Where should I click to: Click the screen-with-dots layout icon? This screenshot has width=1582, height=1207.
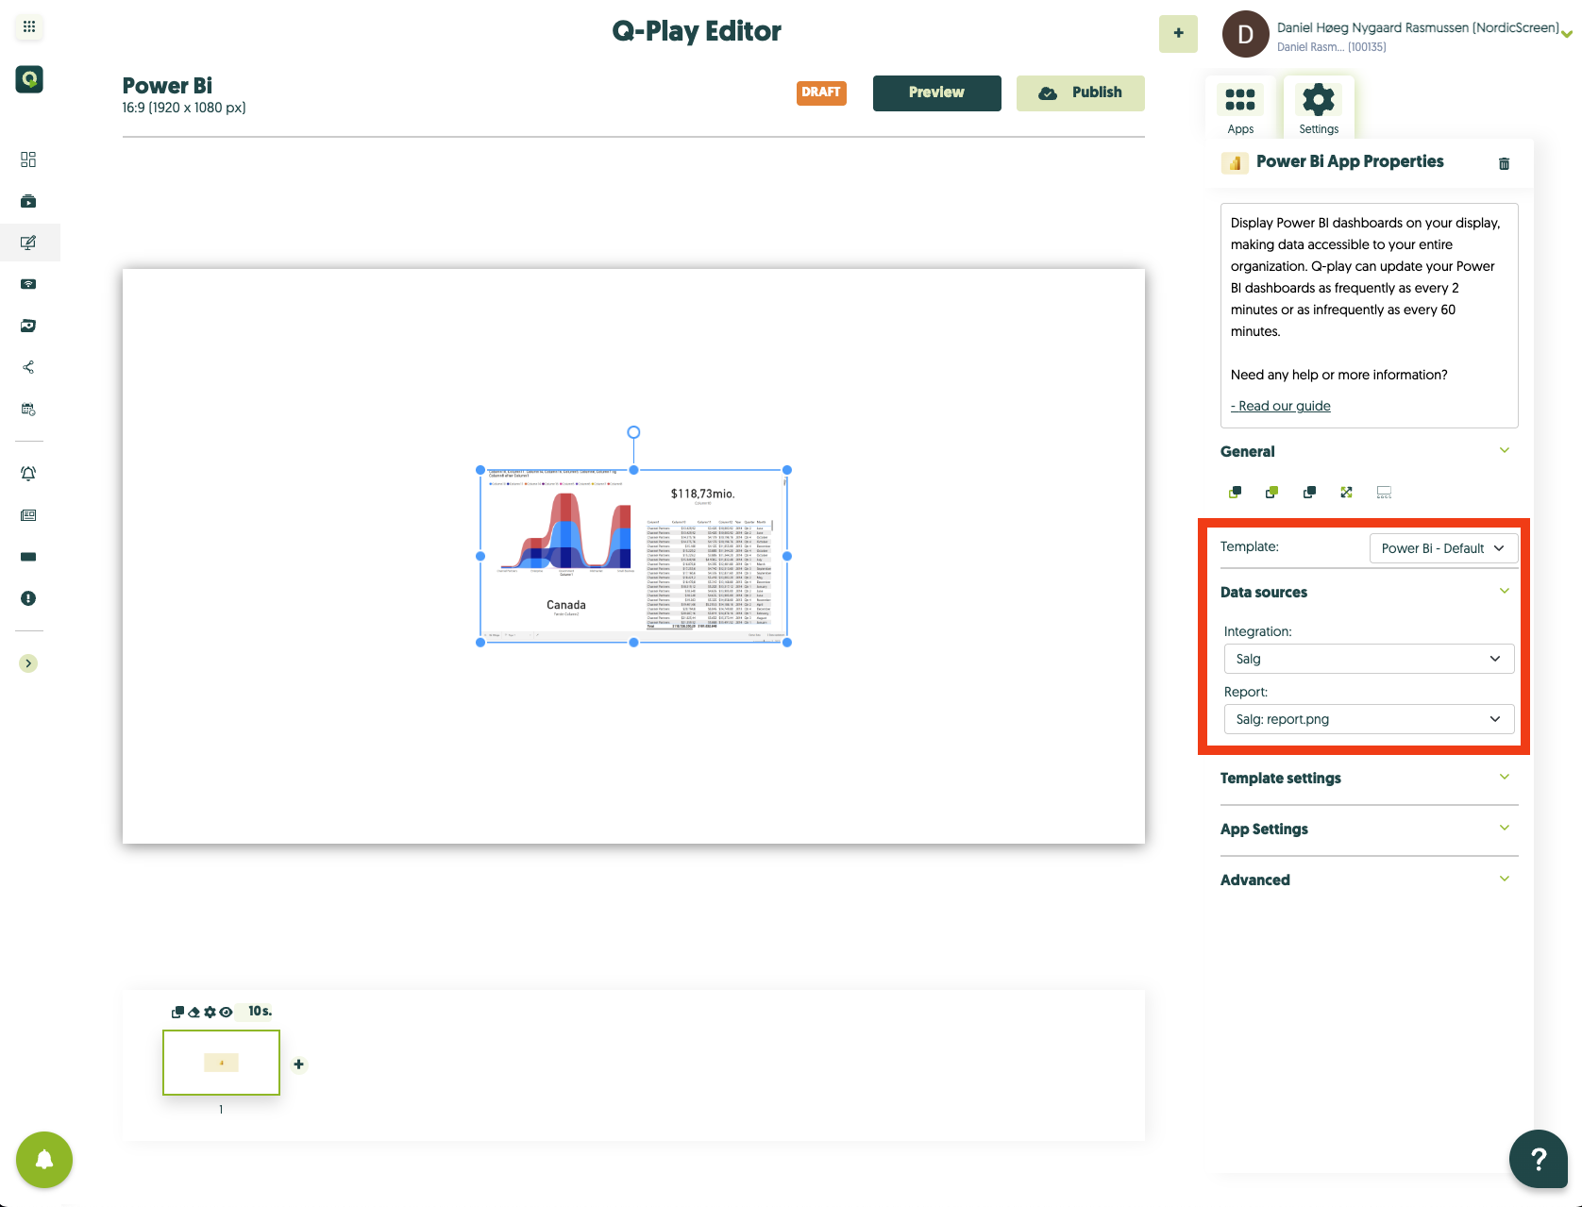(1384, 493)
